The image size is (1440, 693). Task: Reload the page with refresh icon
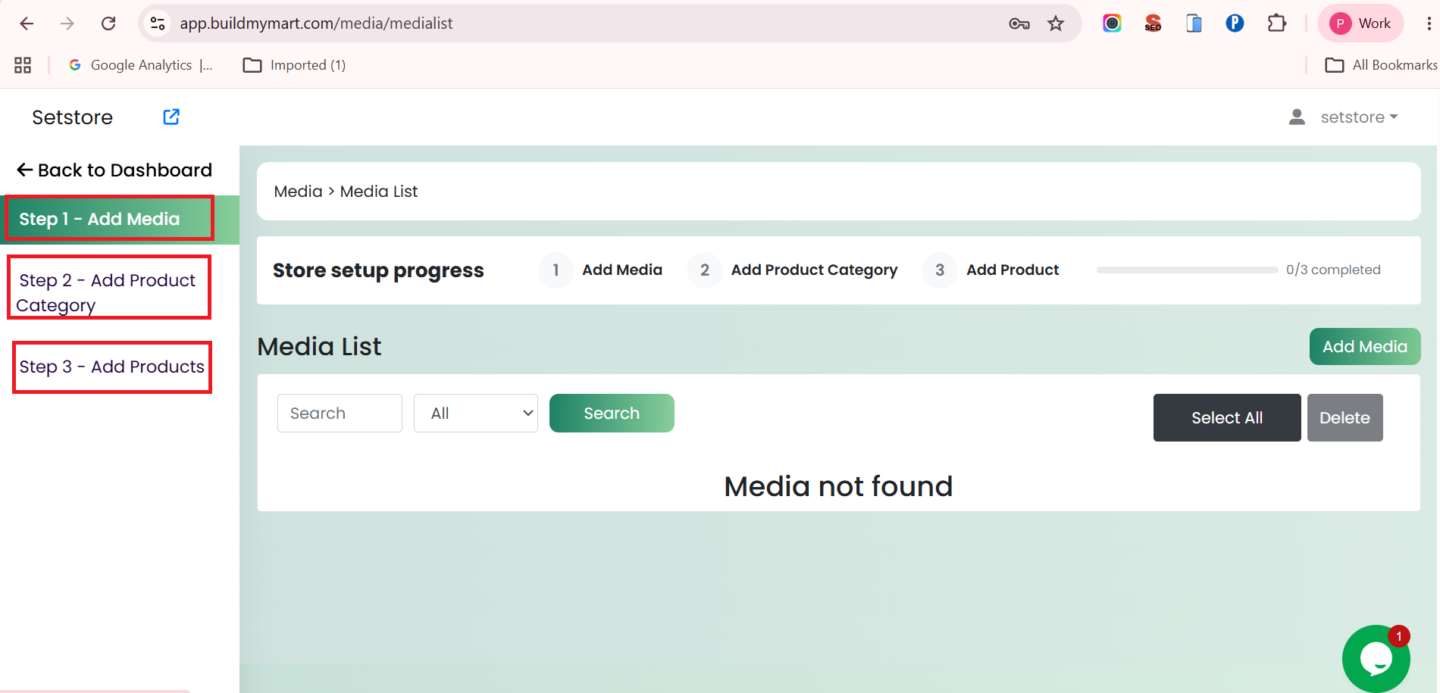pos(108,23)
